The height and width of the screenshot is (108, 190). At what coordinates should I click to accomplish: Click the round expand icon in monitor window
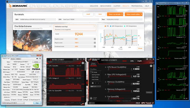[x=83, y=63]
